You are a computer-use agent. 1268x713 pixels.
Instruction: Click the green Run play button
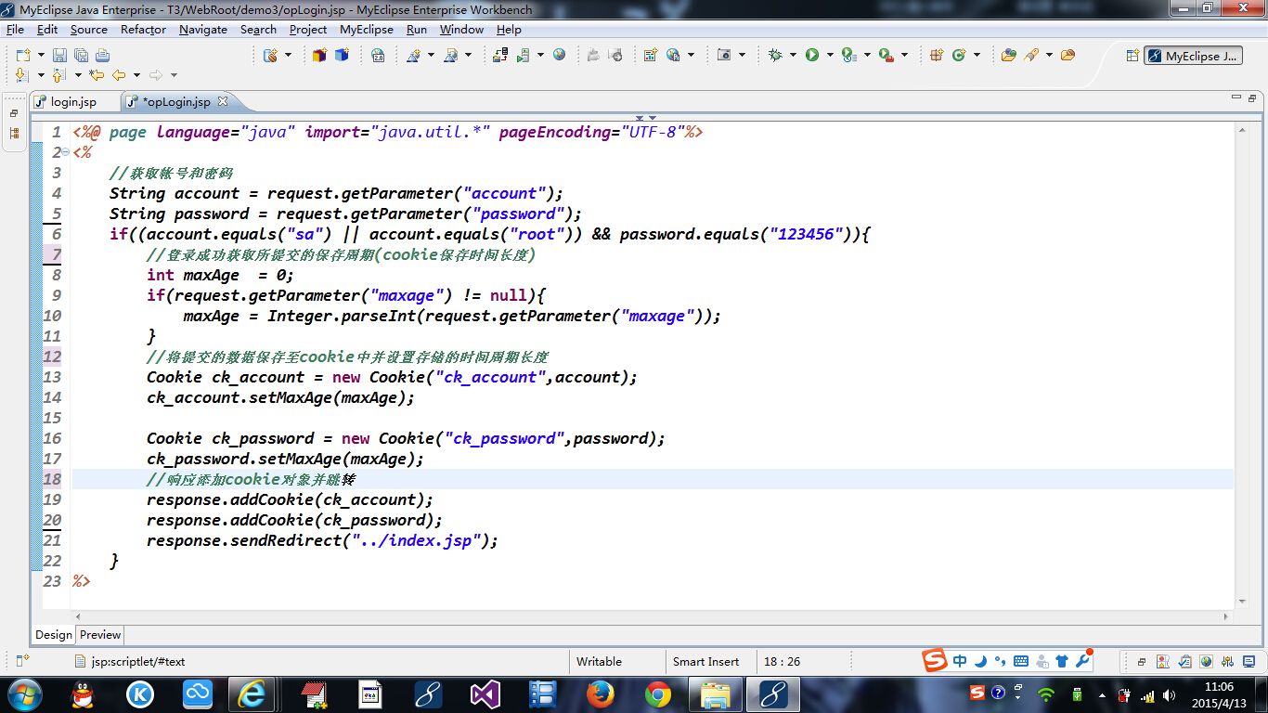tap(812, 56)
